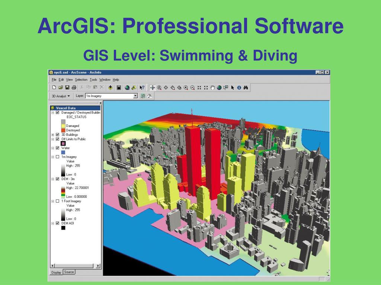
Task: Open the Window menu
Action: pyautogui.click(x=105, y=79)
